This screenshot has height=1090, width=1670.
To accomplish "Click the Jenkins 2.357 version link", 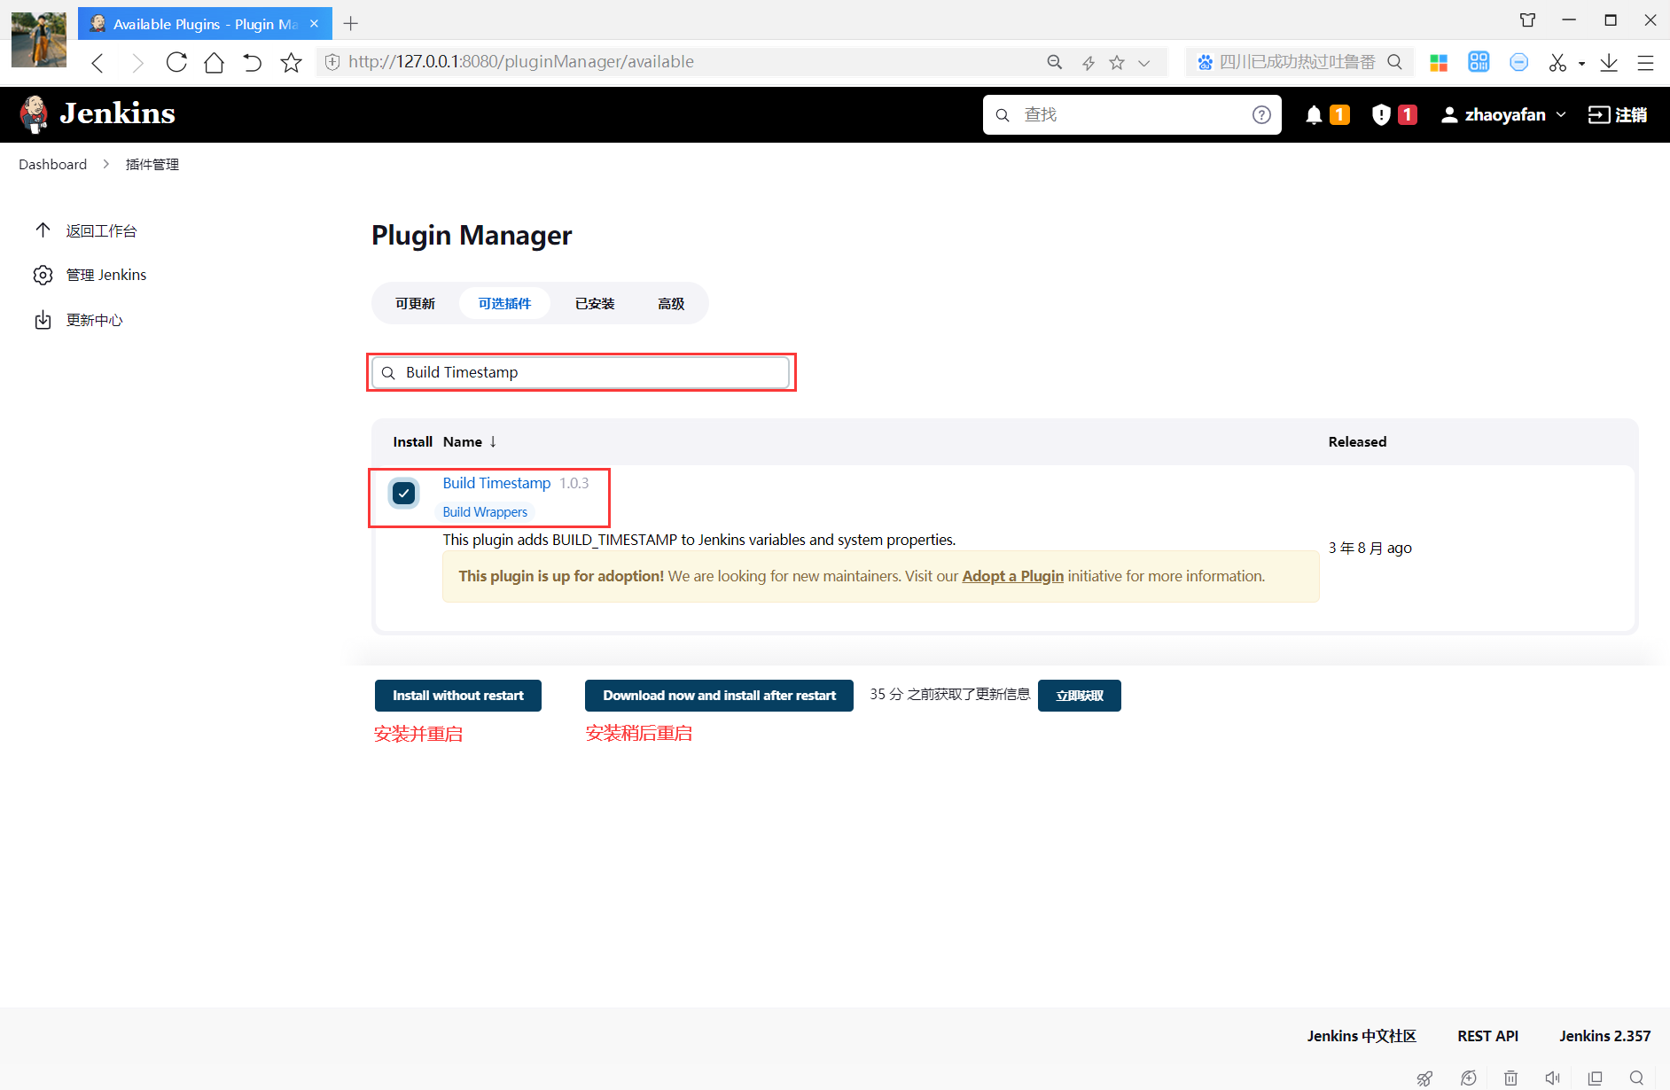I will pyautogui.click(x=1605, y=1036).
